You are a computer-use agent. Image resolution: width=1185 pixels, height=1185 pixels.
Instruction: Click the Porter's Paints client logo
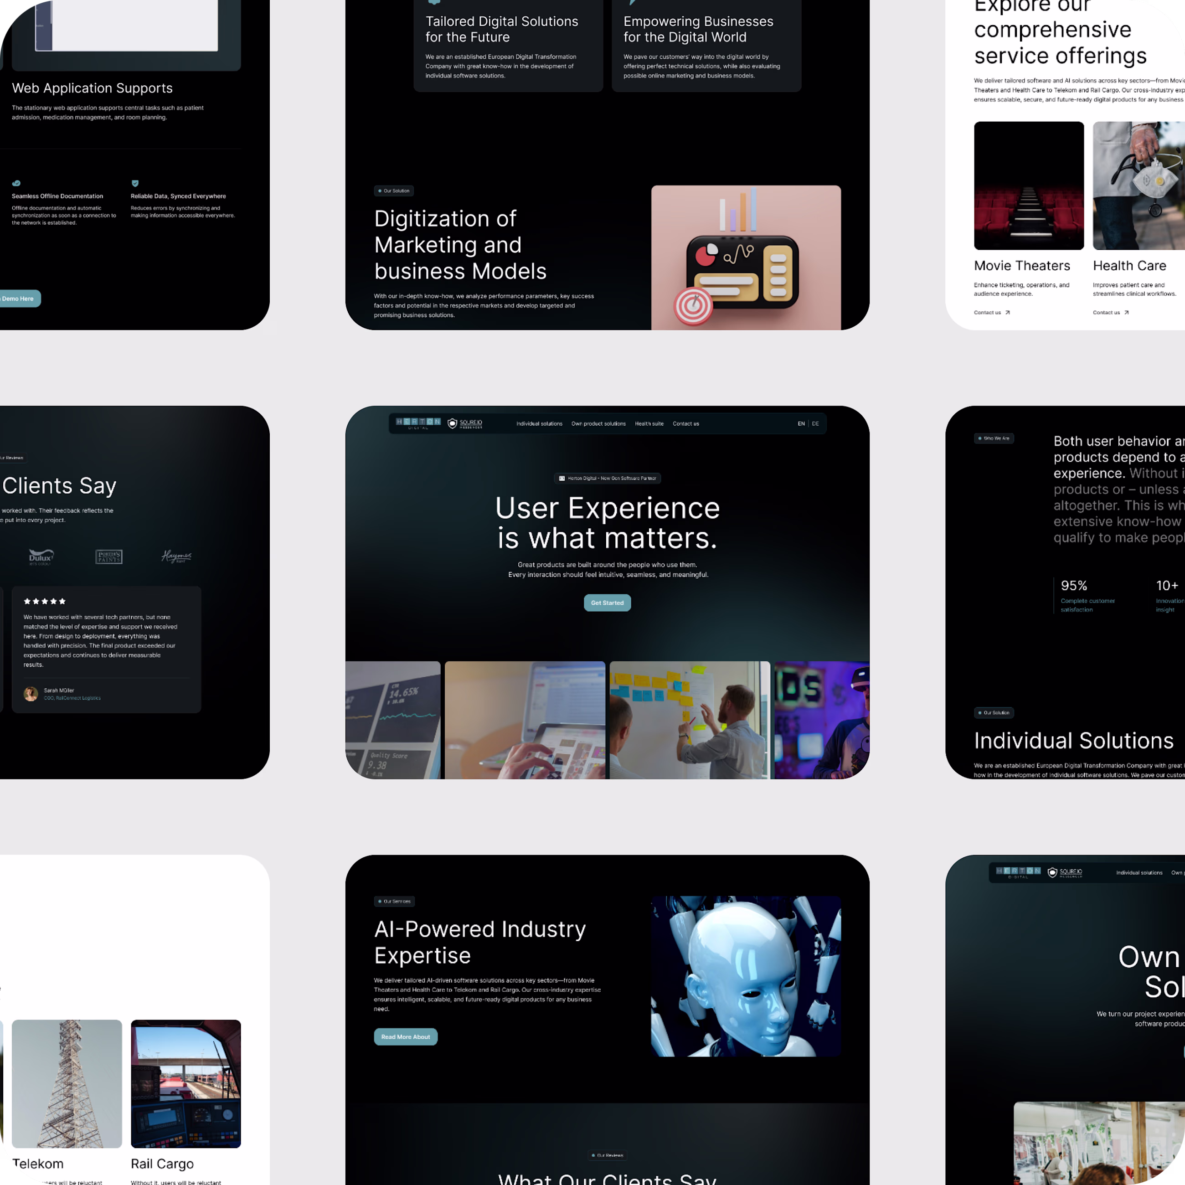[x=108, y=557]
